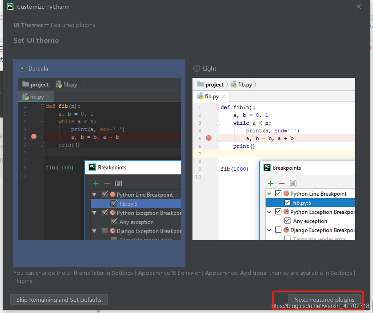Click PC icon in Light Breakpoints header
The image size is (373, 313).
click(x=267, y=168)
